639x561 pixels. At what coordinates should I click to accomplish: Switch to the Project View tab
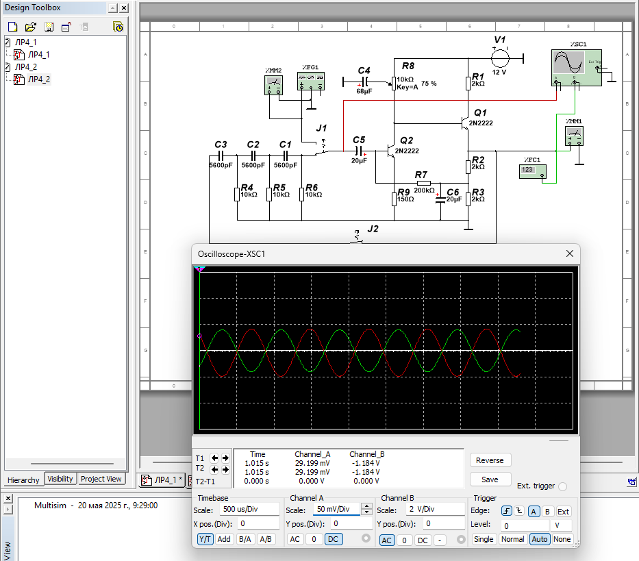101,479
